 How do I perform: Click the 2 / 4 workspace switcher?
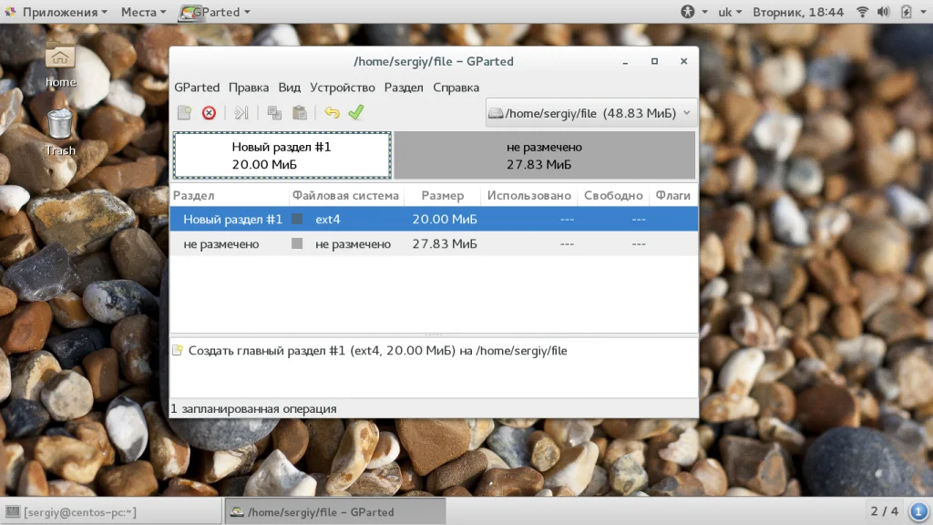tap(884, 511)
